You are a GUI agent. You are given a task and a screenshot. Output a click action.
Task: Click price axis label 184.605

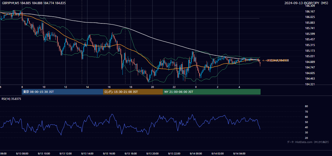point(310,73)
